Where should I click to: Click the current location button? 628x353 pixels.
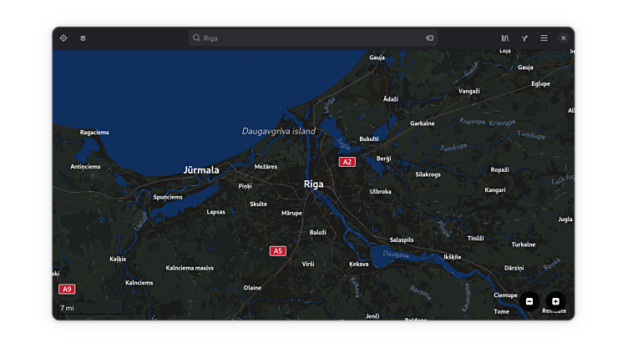tap(63, 38)
